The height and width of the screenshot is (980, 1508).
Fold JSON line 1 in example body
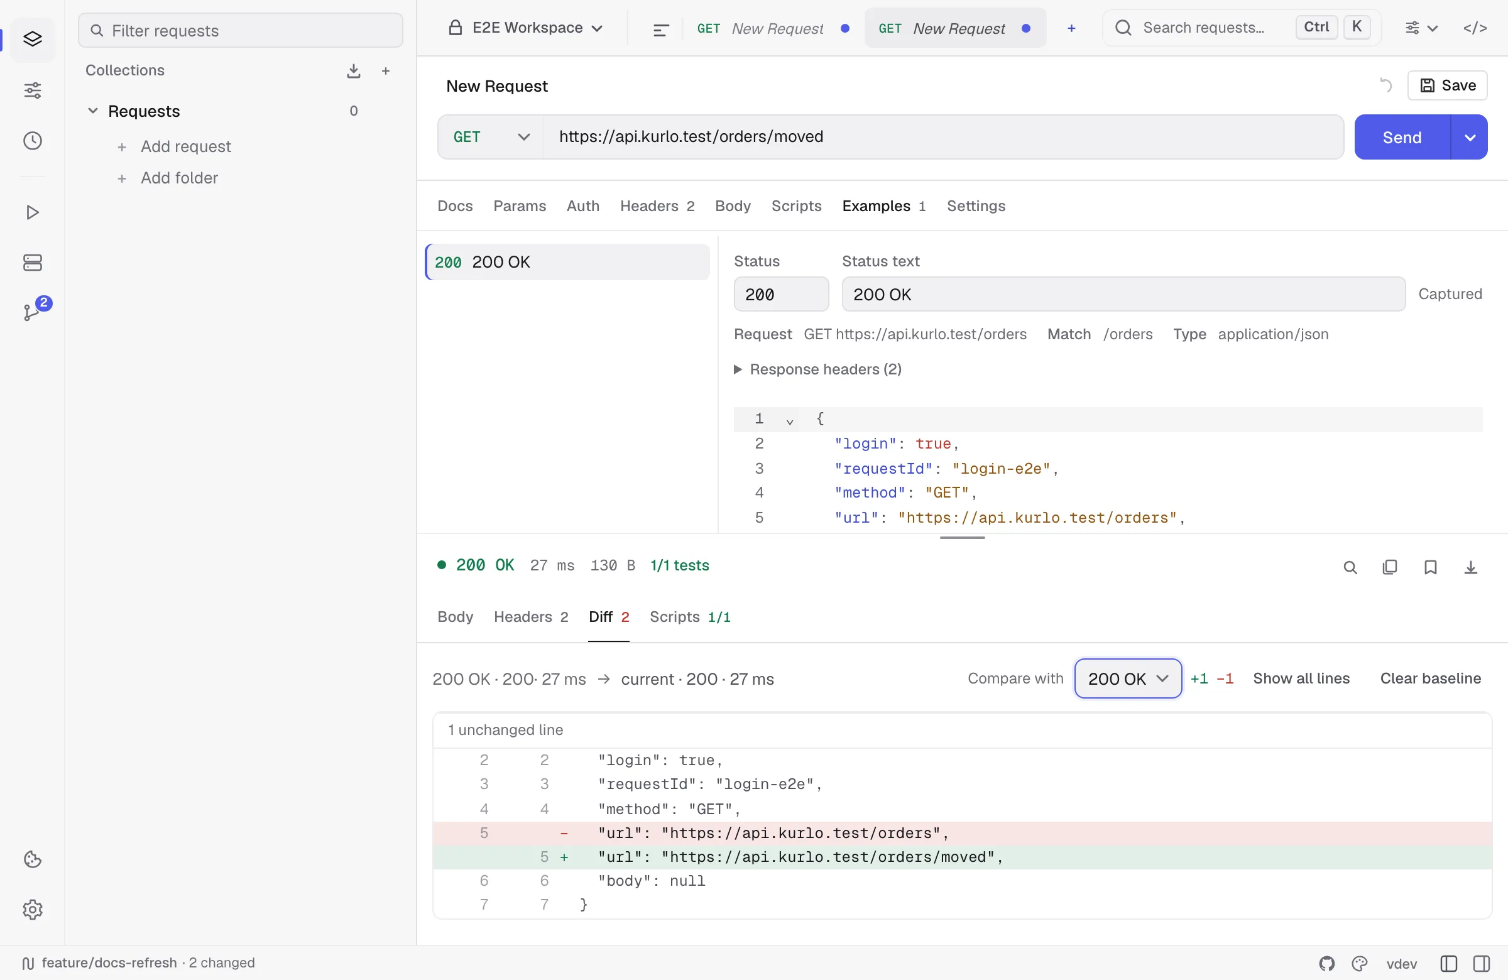pos(789,421)
